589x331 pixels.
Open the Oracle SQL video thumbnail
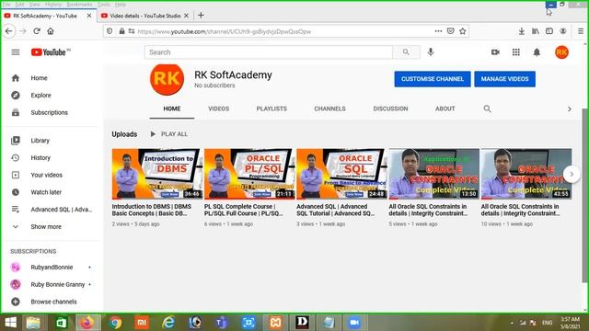[x=341, y=174]
